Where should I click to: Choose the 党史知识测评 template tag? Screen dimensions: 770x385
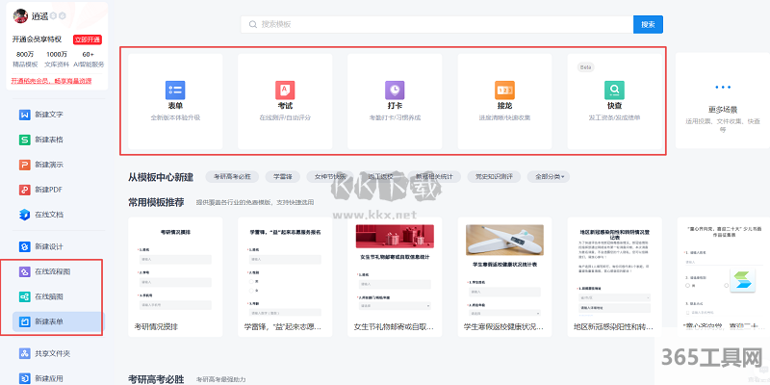(494, 176)
